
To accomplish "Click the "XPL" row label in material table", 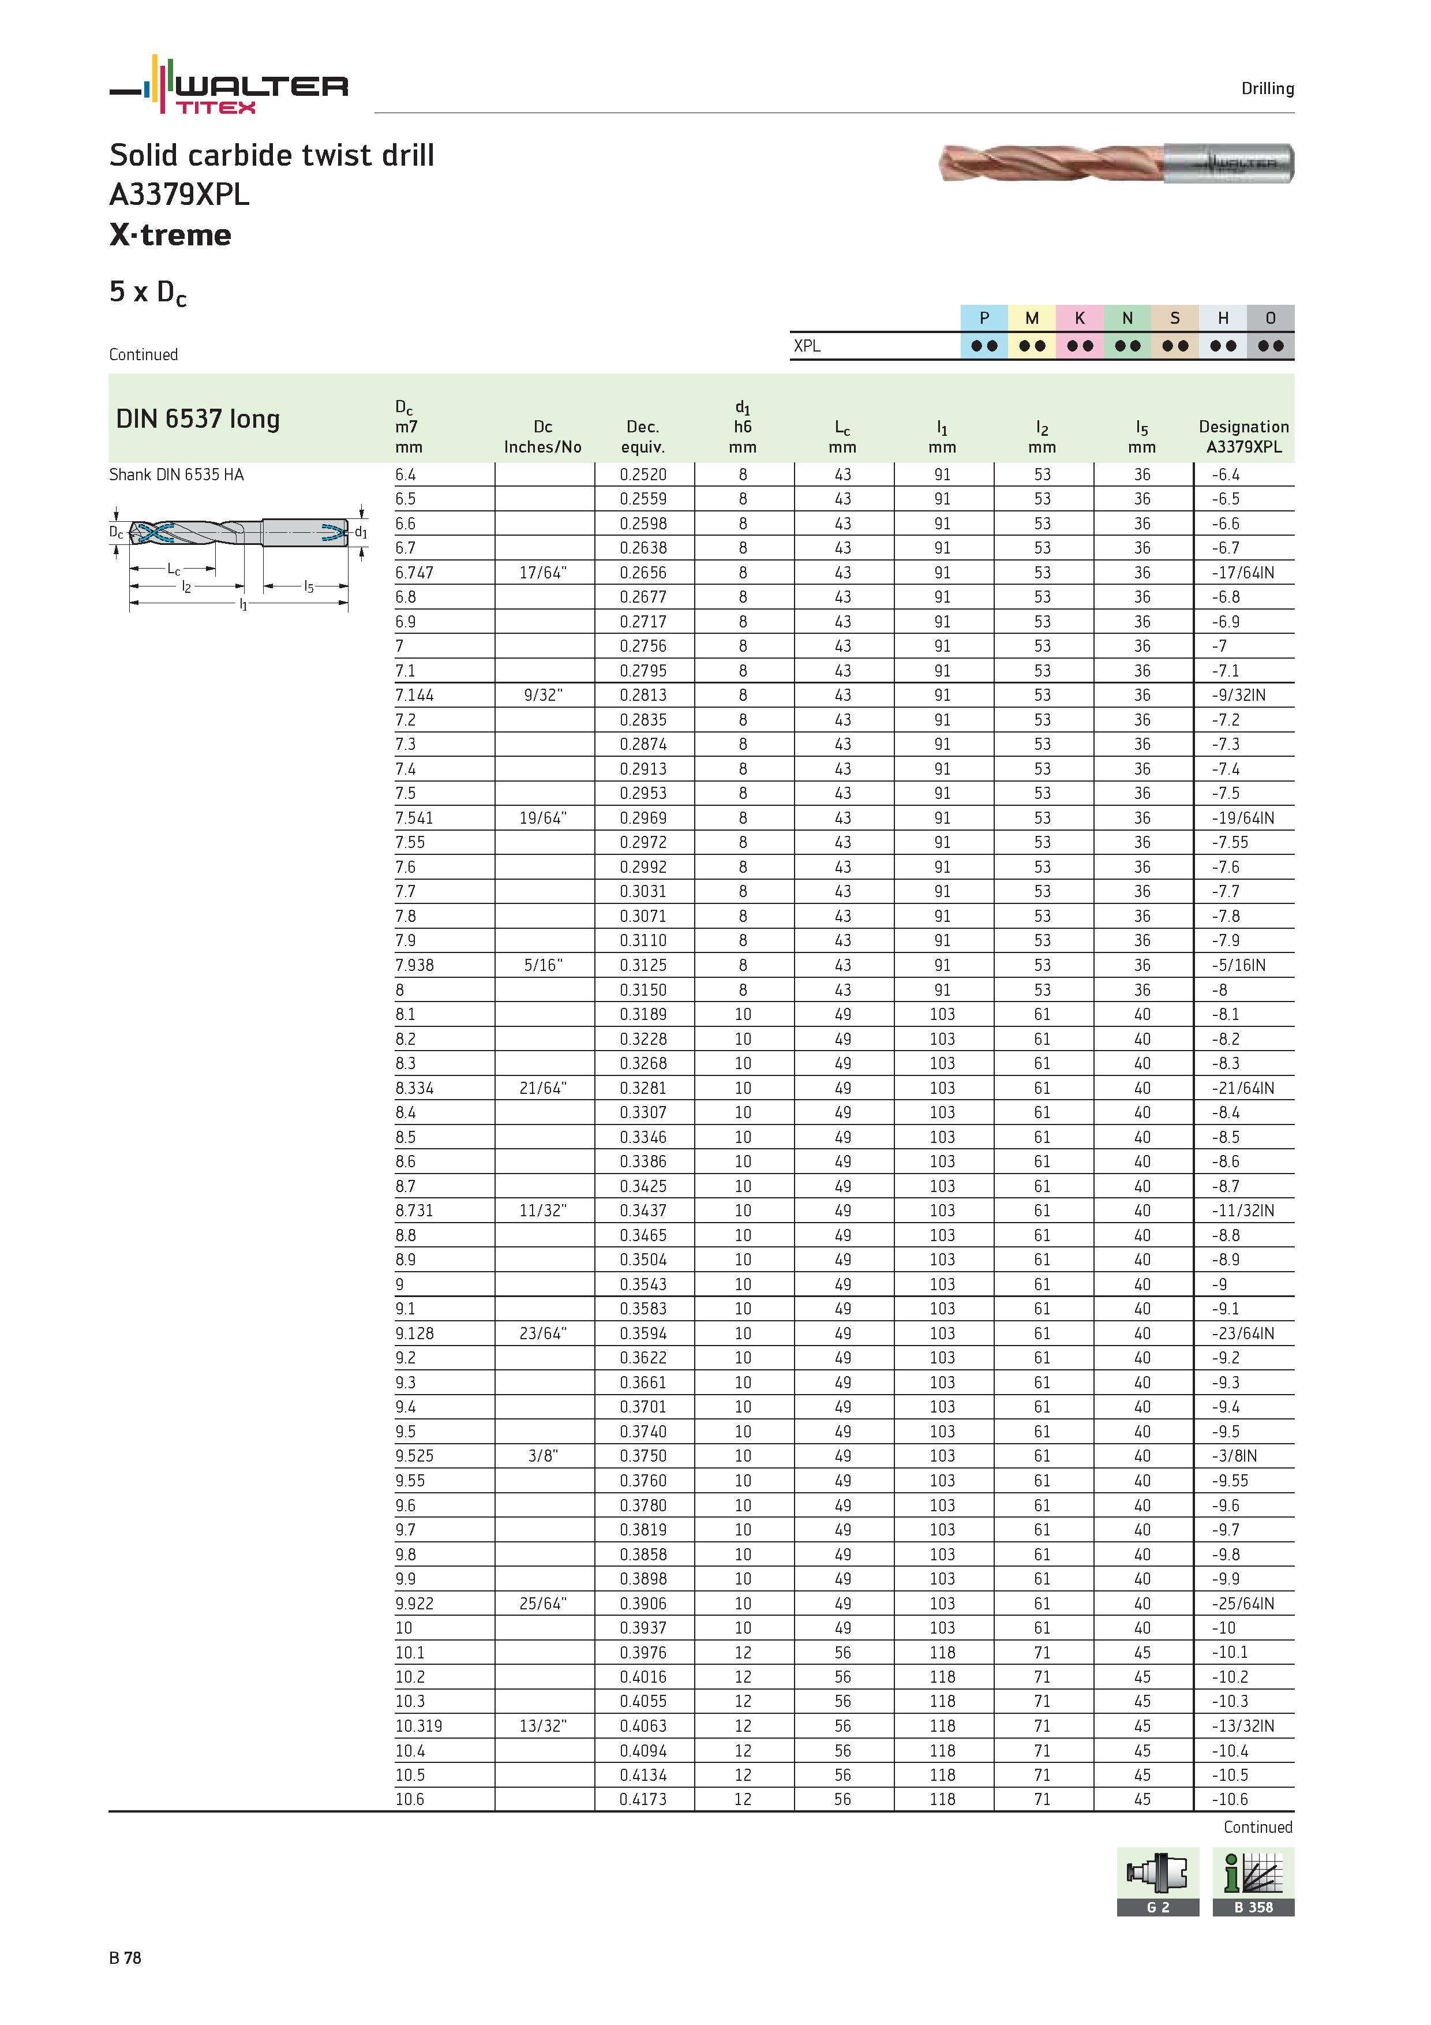I will point(807,346).
